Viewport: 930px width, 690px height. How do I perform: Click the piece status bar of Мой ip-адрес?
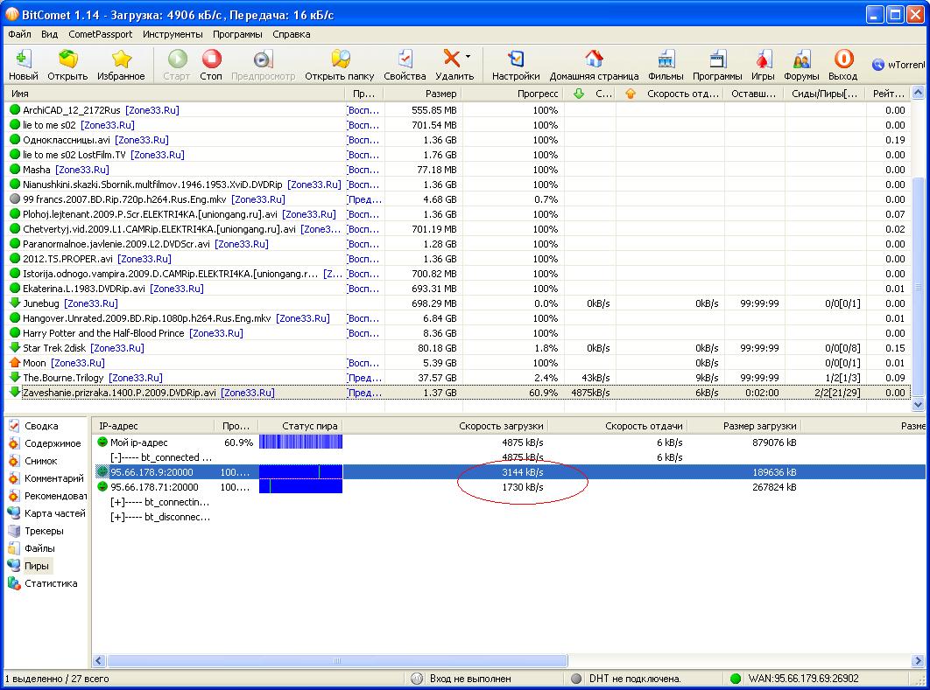pos(300,443)
